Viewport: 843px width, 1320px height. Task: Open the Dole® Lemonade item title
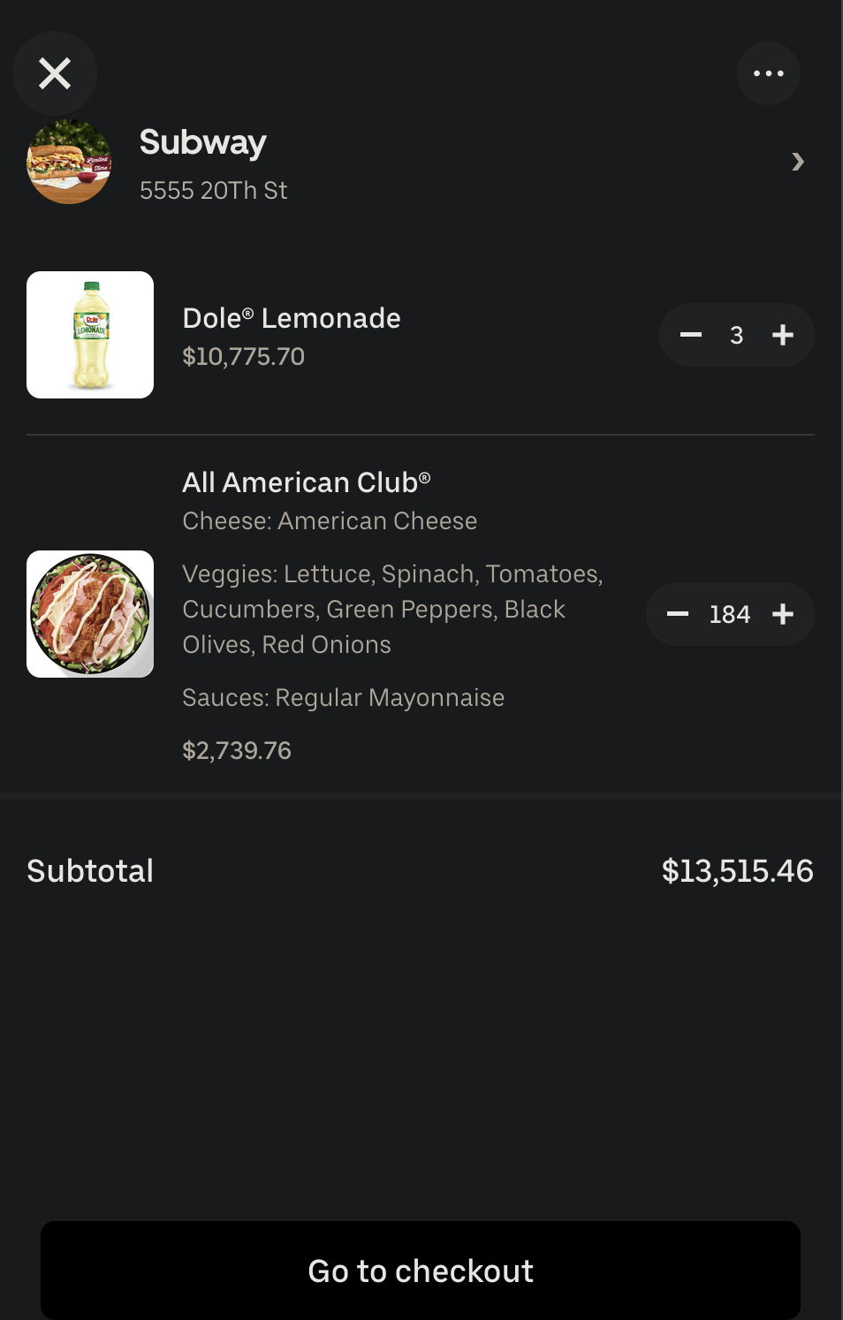pos(292,318)
